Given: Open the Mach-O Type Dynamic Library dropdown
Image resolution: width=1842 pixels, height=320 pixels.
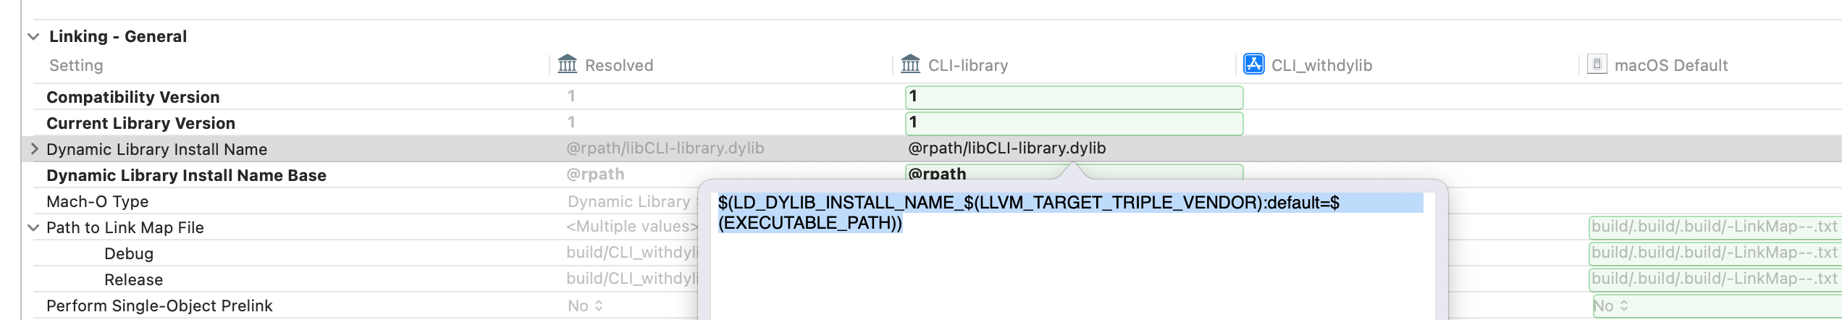Looking at the screenshot, I should [x=630, y=201].
